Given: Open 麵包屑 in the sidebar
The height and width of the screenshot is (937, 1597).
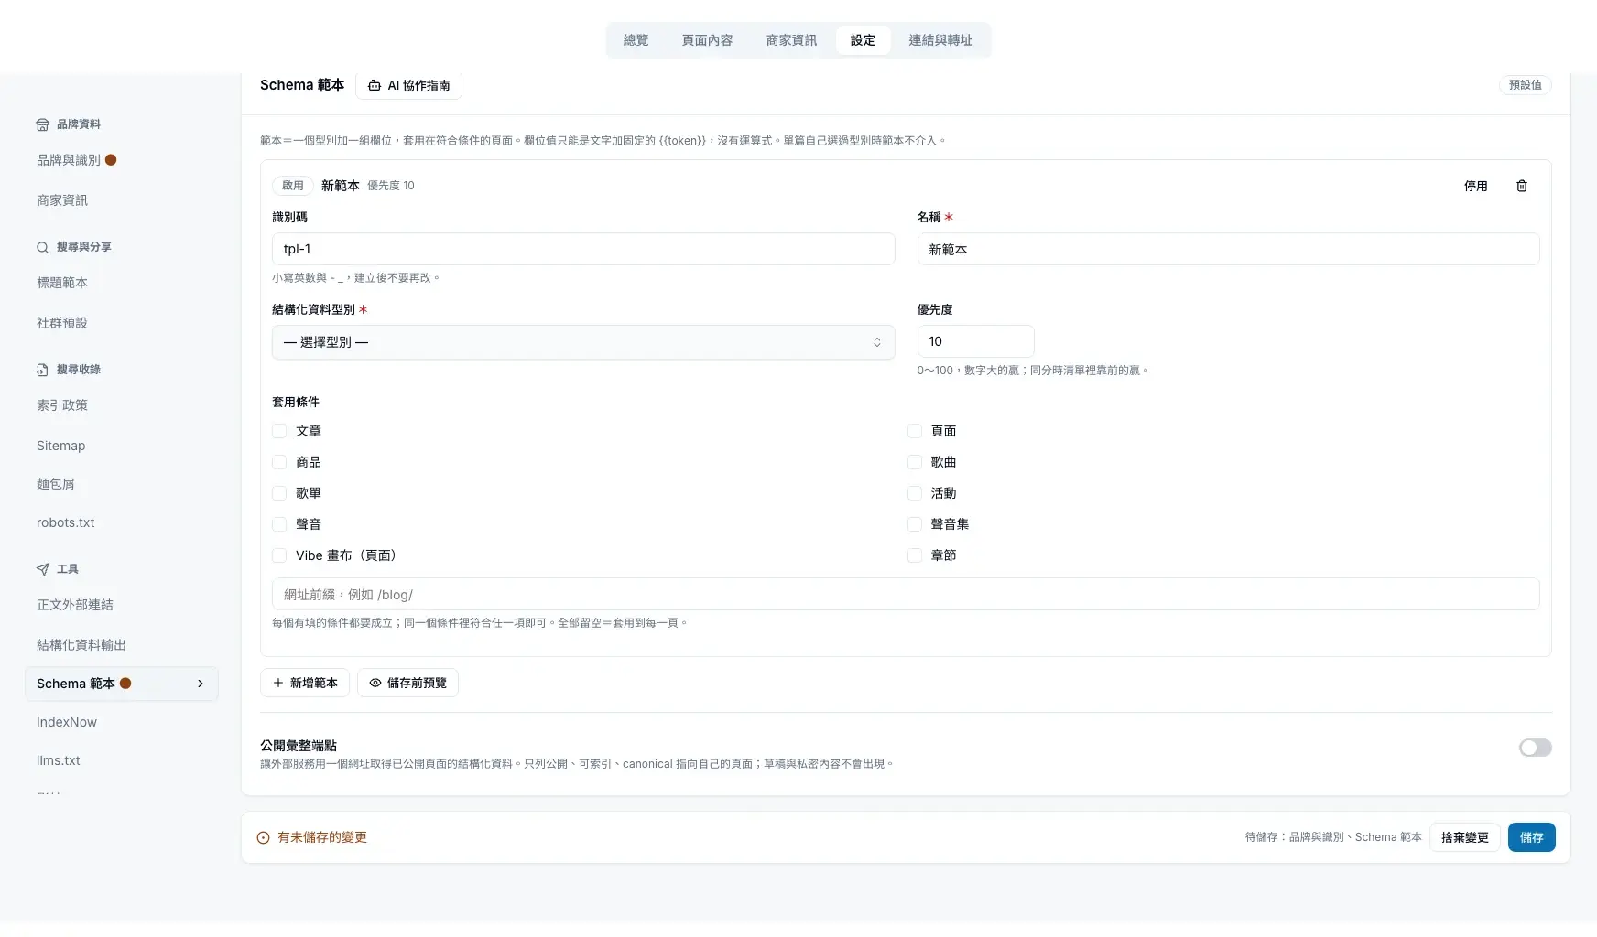Looking at the screenshot, I should 56,484.
